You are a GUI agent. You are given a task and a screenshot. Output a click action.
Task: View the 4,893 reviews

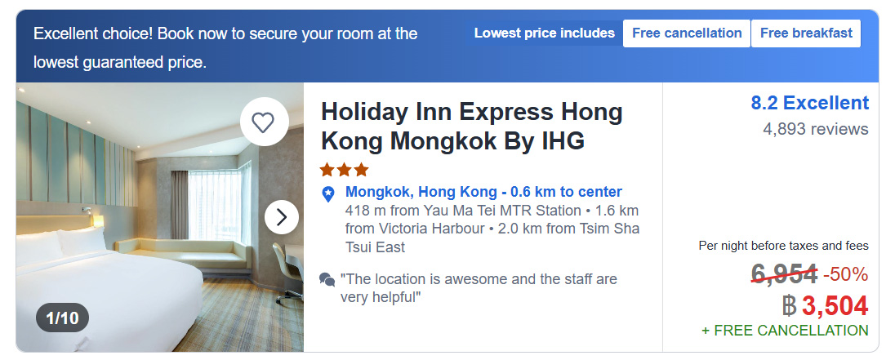click(815, 129)
